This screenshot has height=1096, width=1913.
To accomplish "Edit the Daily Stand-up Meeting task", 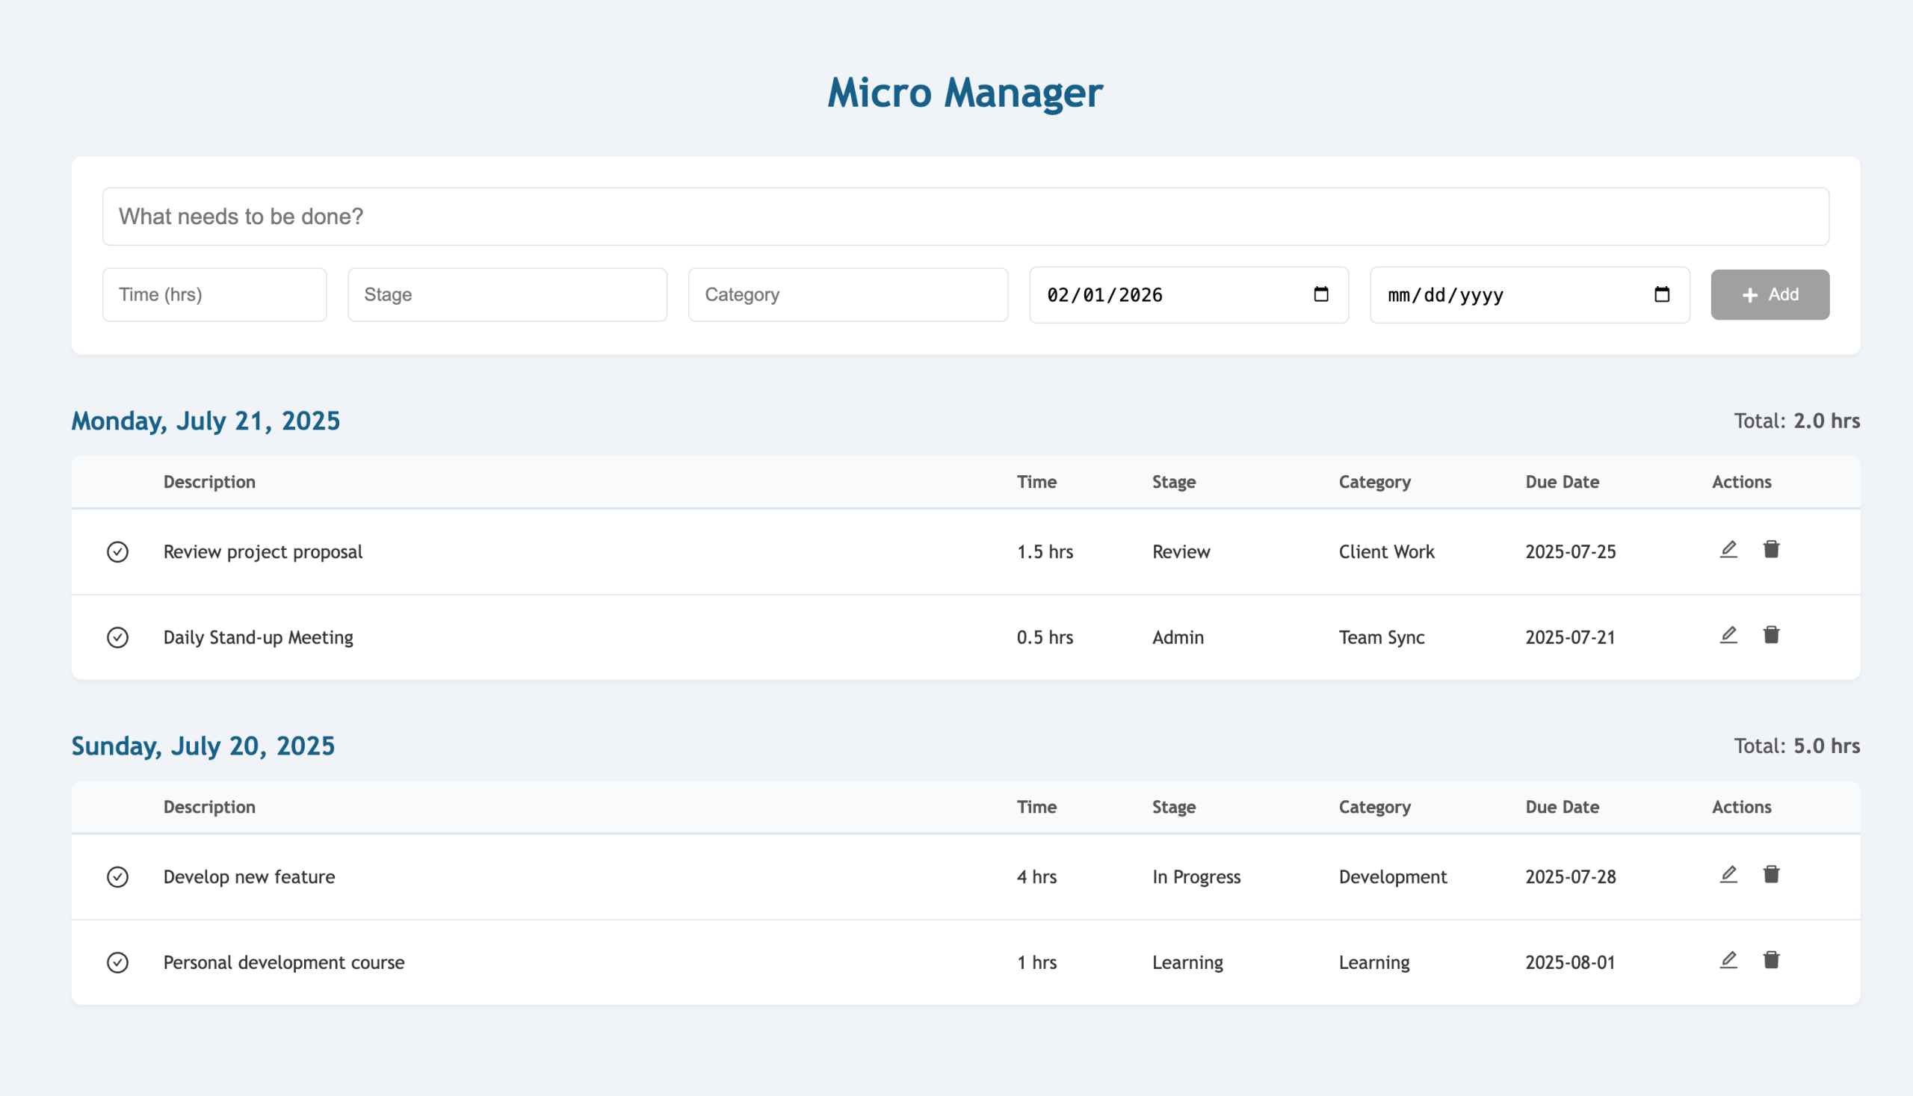I will [x=1728, y=635].
